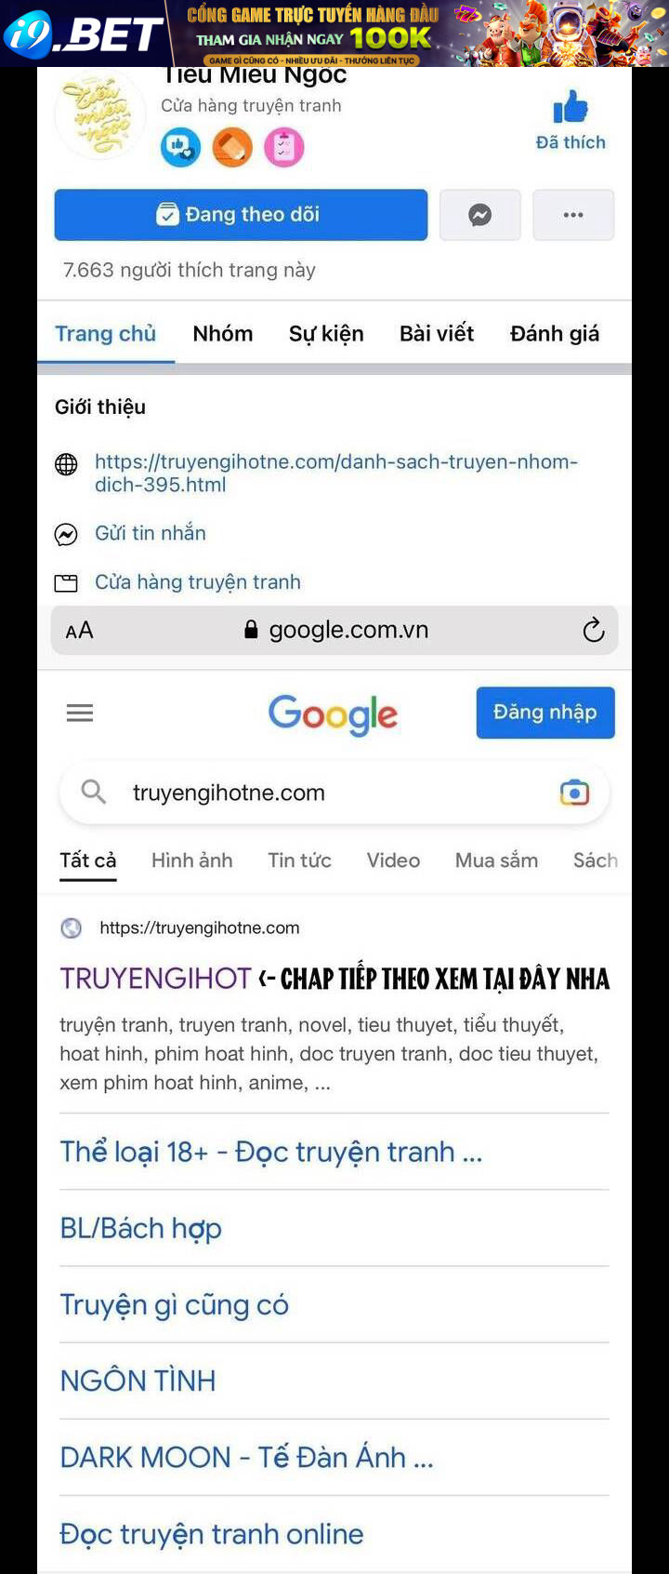Switch to the Nhóm tab
669x1574 pixels.
pyautogui.click(x=223, y=333)
